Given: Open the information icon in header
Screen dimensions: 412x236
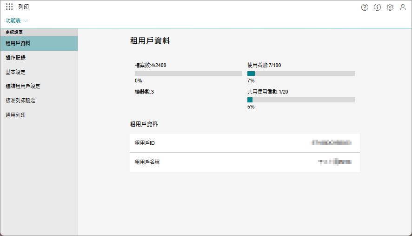Looking at the screenshot, I should coord(377,7).
